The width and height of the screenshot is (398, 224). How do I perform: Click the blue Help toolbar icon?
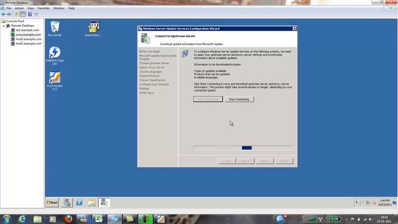tap(30, 14)
